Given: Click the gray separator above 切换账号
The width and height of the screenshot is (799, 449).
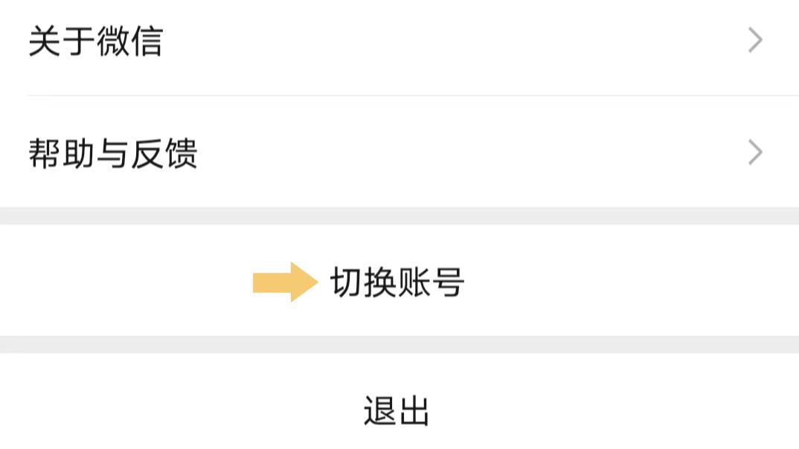Looking at the screenshot, I should coord(399,216).
